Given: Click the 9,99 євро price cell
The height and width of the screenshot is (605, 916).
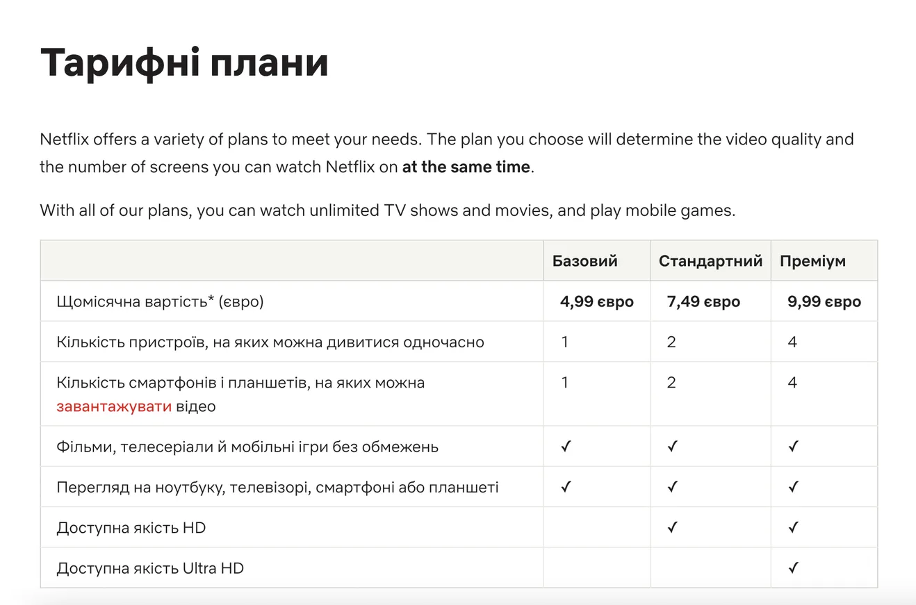Looking at the screenshot, I should pyautogui.click(x=824, y=301).
